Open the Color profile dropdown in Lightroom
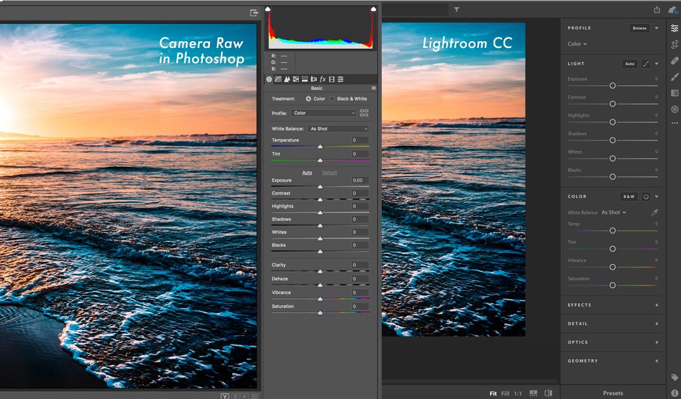The width and height of the screenshot is (681, 399). [x=577, y=44]
